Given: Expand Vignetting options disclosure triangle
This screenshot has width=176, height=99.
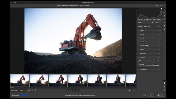Looking at the screenshot, I should tap(159, 64).
